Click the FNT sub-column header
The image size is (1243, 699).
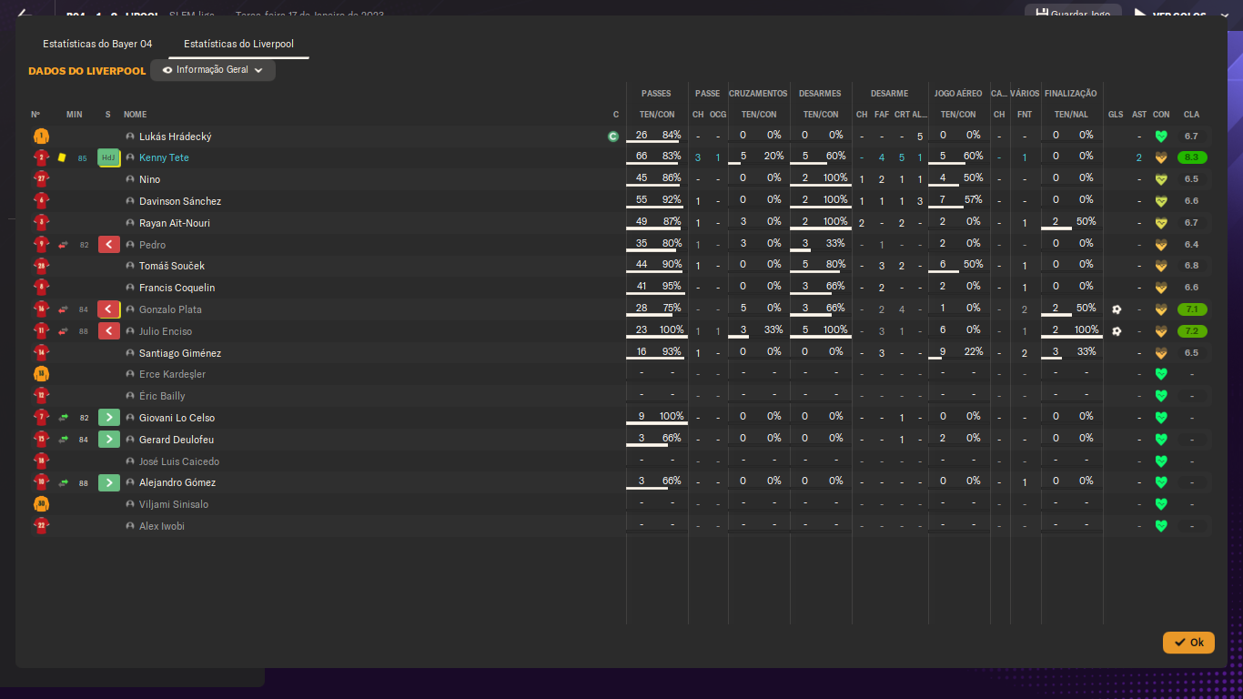[x=1025, y=115]
